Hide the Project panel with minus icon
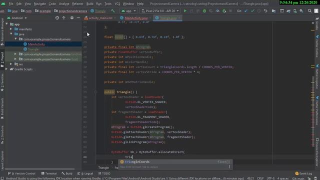Image resolution: width=320 pixels, height=180 pixels. pyautogui.click(x=78, y=18)
